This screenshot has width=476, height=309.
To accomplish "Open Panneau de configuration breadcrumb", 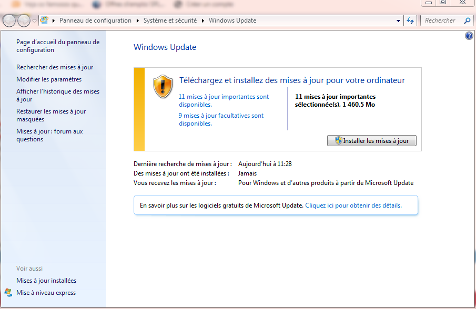I will click(95, 20).
